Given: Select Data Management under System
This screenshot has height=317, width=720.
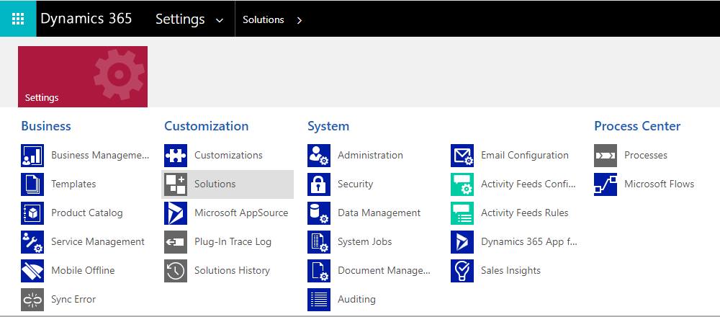Looking at the screenshot, I should coord(379,213).
